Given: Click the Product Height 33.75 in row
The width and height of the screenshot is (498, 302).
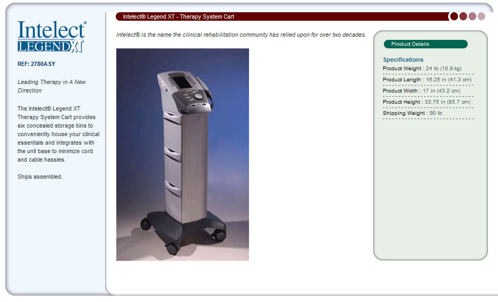Looking at the screenshot, I should point(428,102).
